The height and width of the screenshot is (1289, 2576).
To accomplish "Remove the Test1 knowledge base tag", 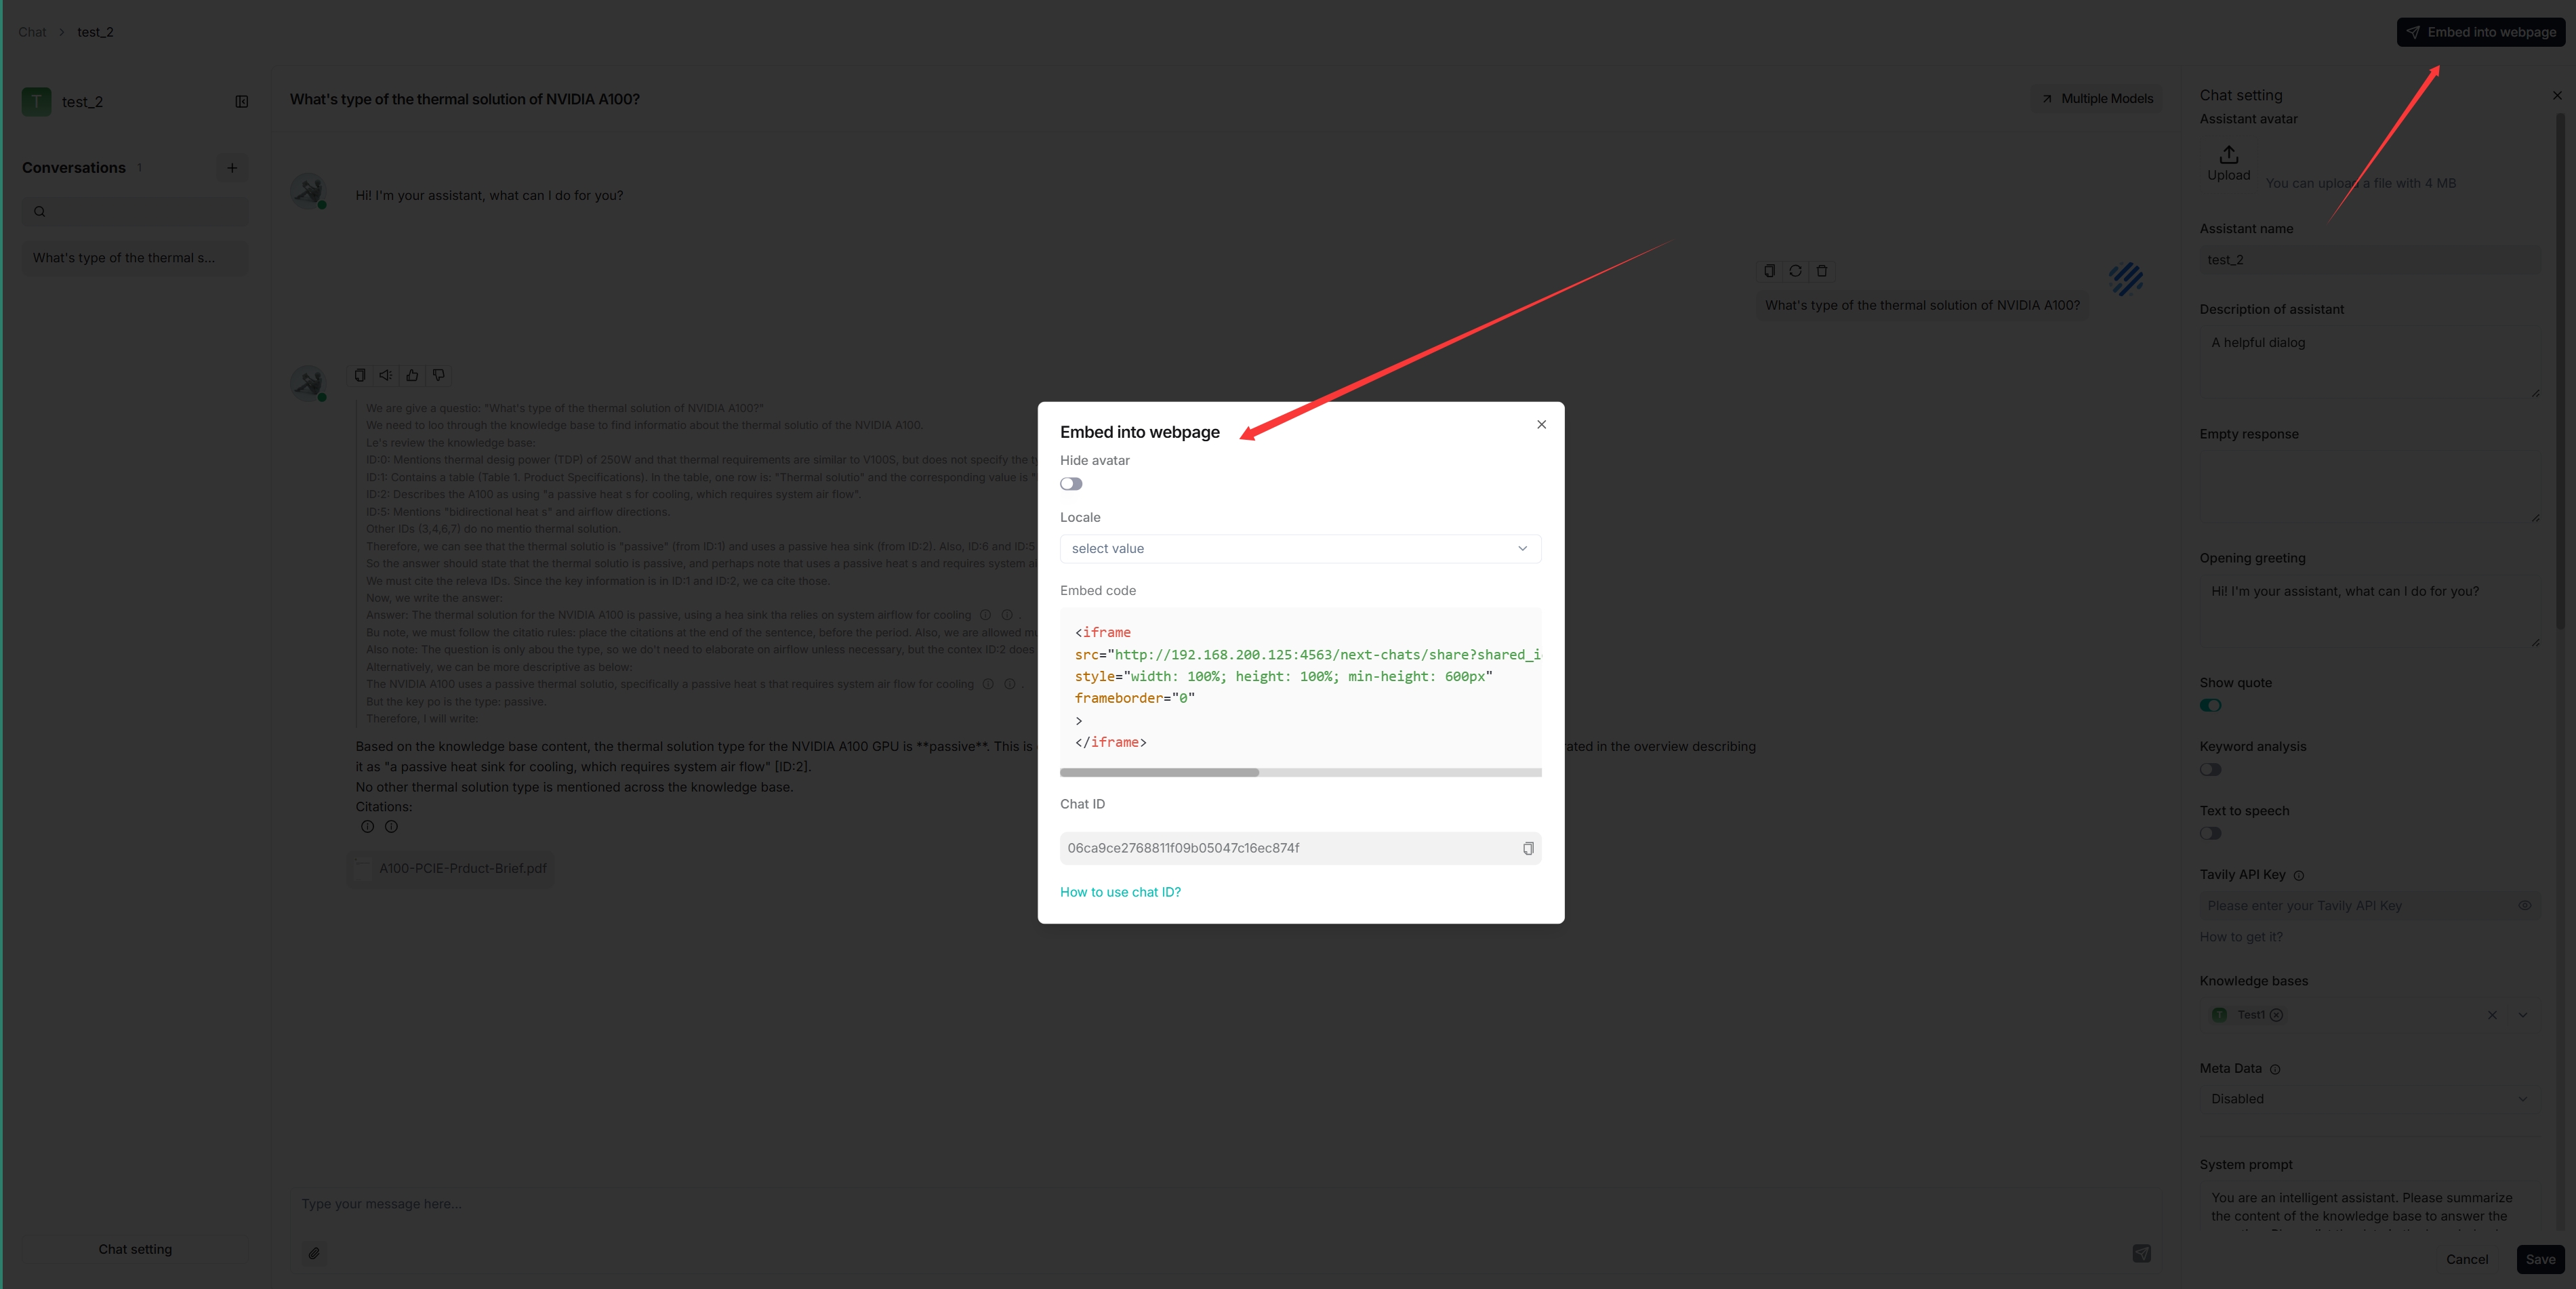I will (x=2276, y=1015).
